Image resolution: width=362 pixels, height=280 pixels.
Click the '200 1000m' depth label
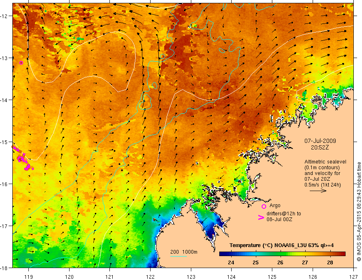pos(184,252)
